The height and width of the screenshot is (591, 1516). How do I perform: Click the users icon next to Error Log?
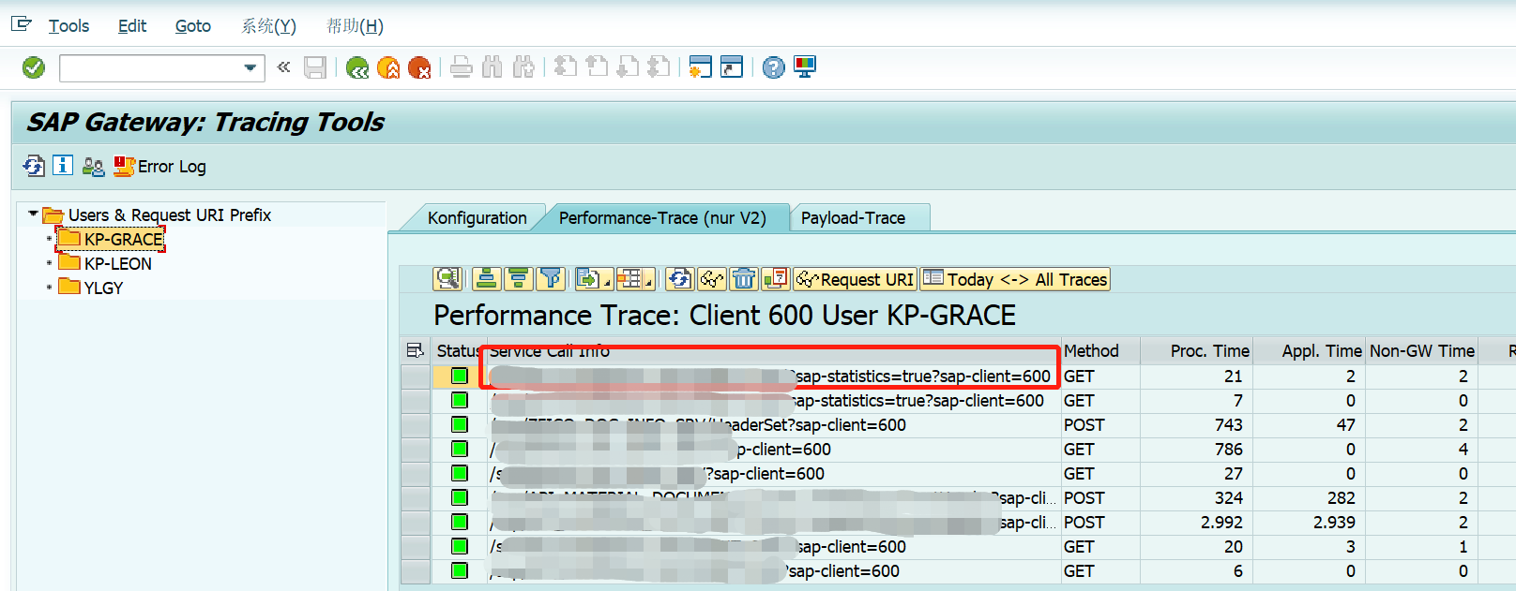[x=93, y=167]
